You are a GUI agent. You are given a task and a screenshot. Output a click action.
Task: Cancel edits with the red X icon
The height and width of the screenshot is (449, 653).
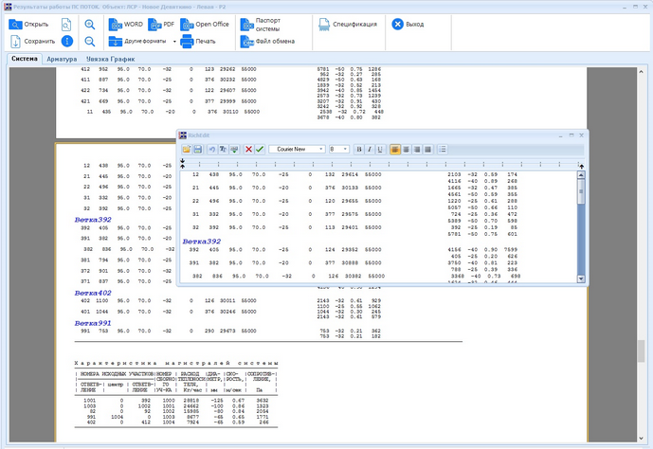(248, 149)
